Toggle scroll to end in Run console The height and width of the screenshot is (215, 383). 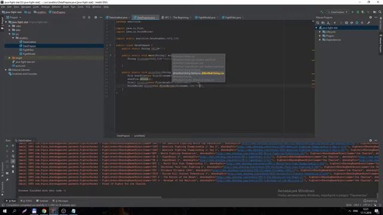pyautogui.click(x=13, y=161)
